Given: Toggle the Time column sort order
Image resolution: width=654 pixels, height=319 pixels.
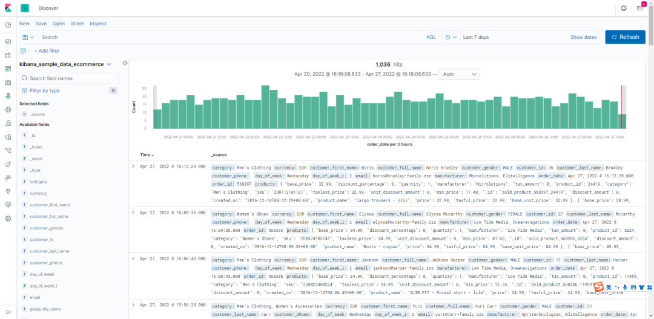Looking at the screenshot, I should pyautogui.click(x=147, y=155).
